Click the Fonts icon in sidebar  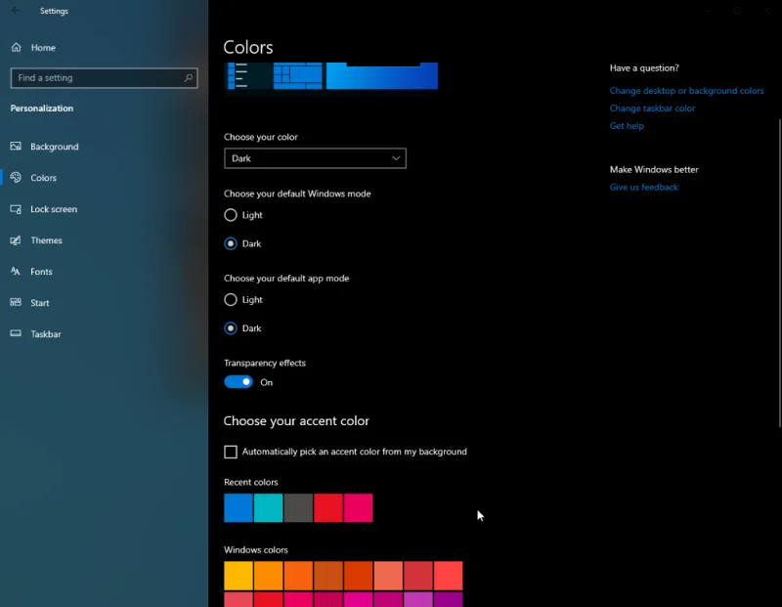click(16, 272)
